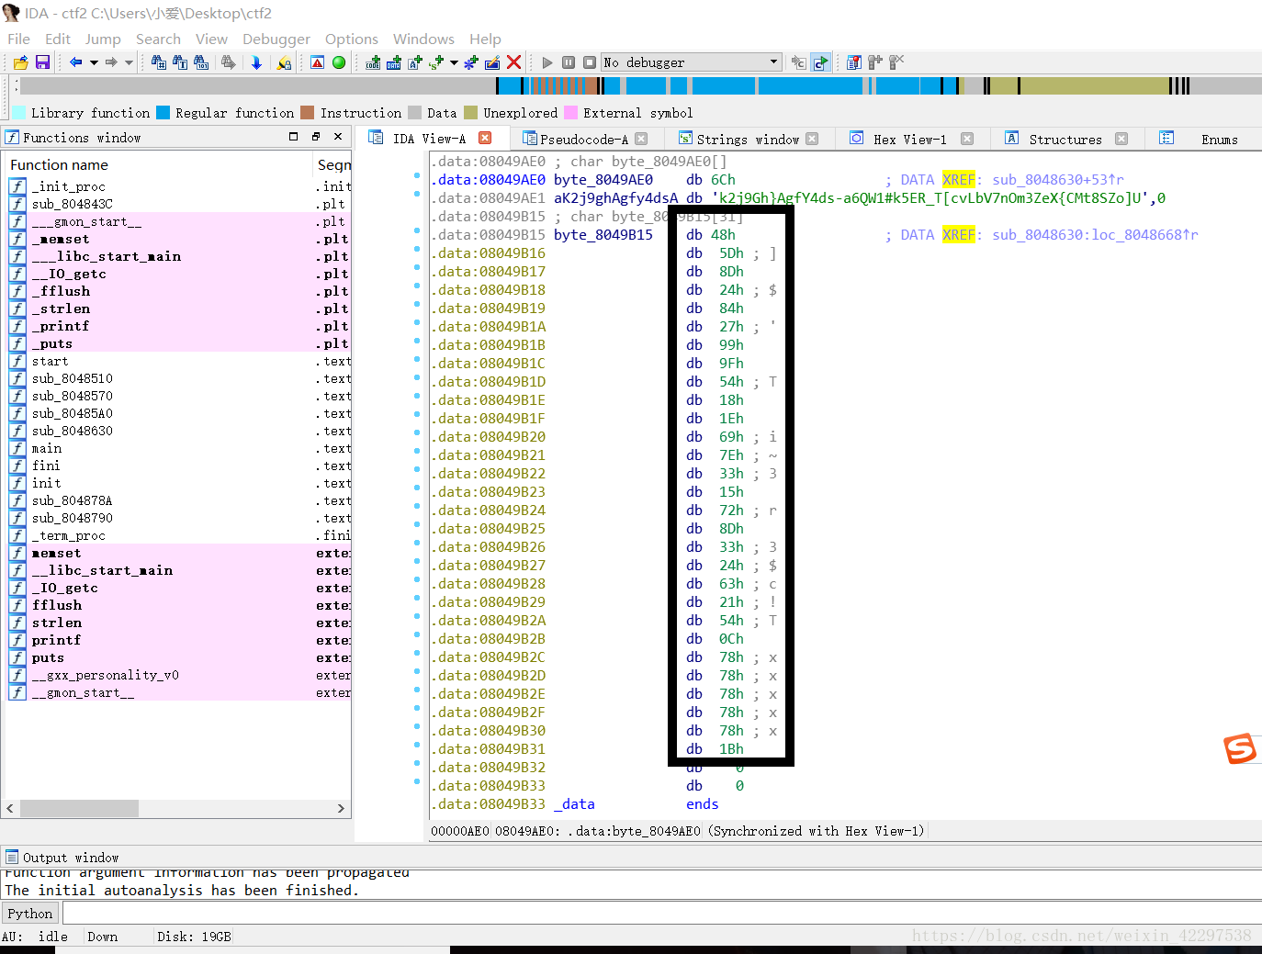Viewport: 1262px width, 954px height.
Task: Click the search immediate value binoculars icon
Action: [x=158, y=62]
